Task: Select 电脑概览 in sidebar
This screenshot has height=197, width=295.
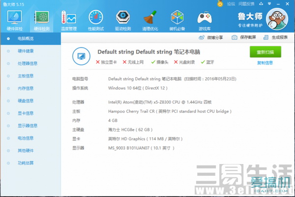Action: (x=30, y=38)
